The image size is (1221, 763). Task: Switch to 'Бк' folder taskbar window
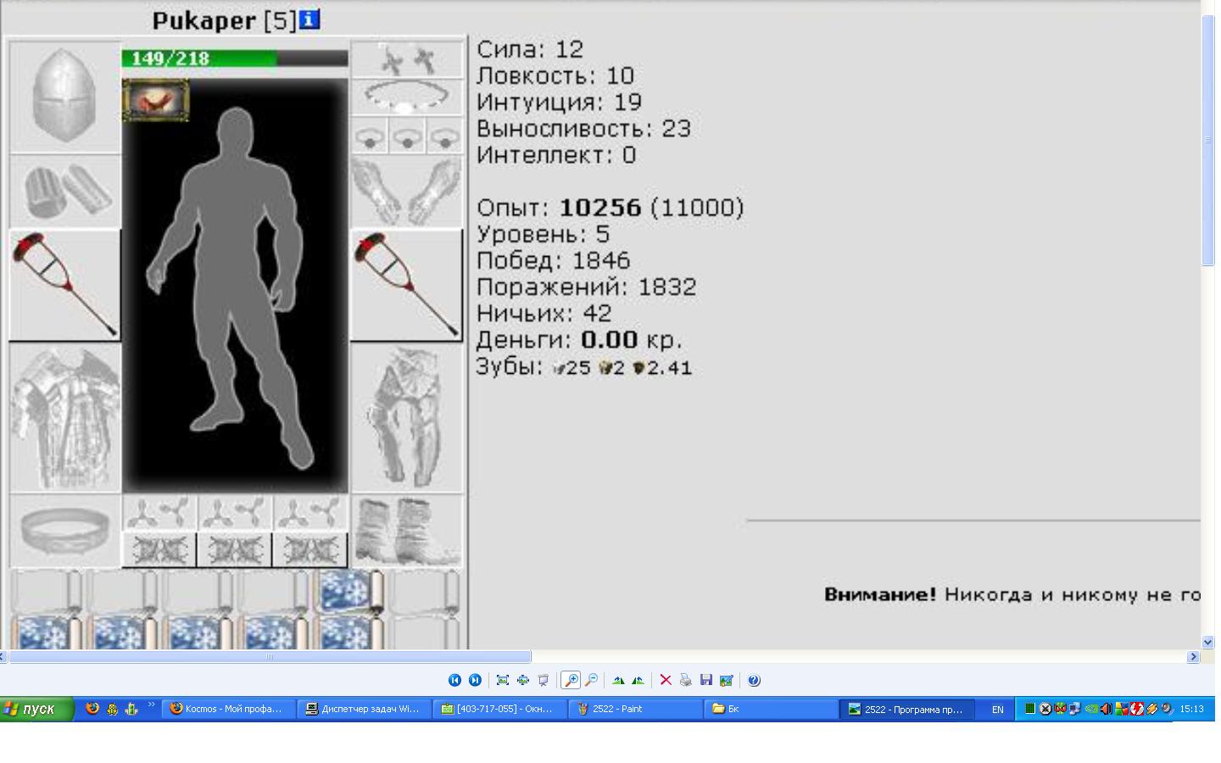[771, 709]
